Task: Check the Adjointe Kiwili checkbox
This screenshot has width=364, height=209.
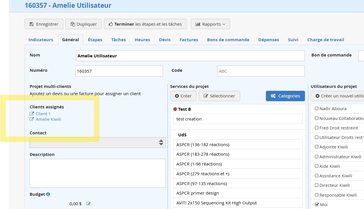Action: 317,147
